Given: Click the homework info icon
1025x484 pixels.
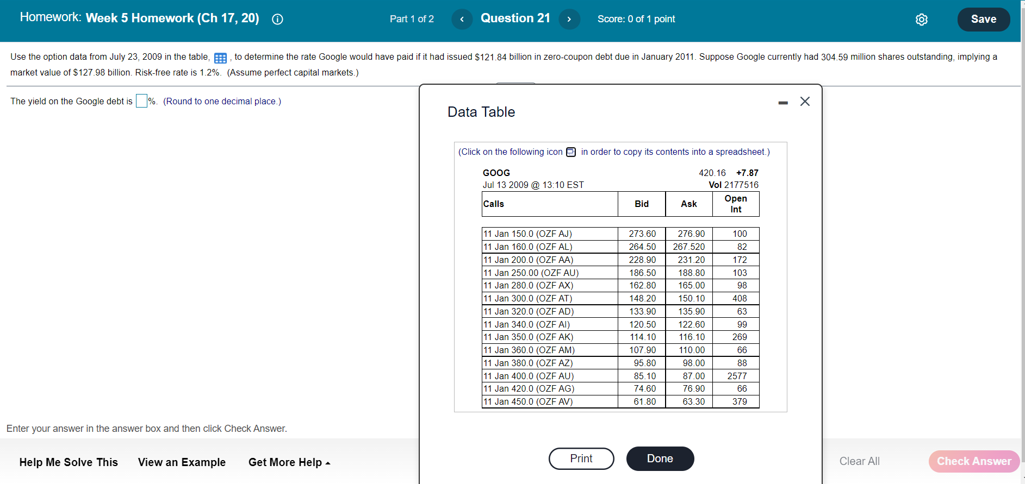Looking at the screenshot, I should point(277,20).
